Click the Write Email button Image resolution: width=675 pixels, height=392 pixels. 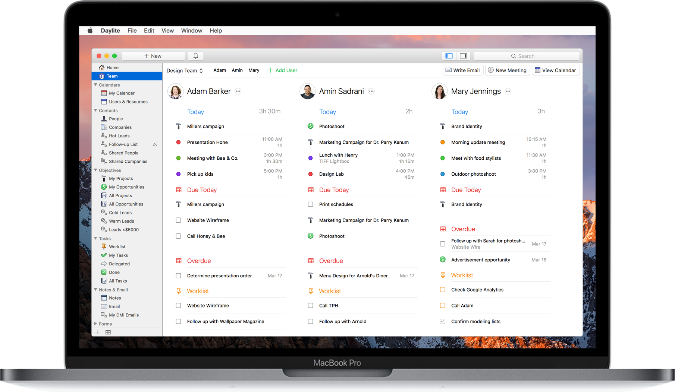(463, 70)
